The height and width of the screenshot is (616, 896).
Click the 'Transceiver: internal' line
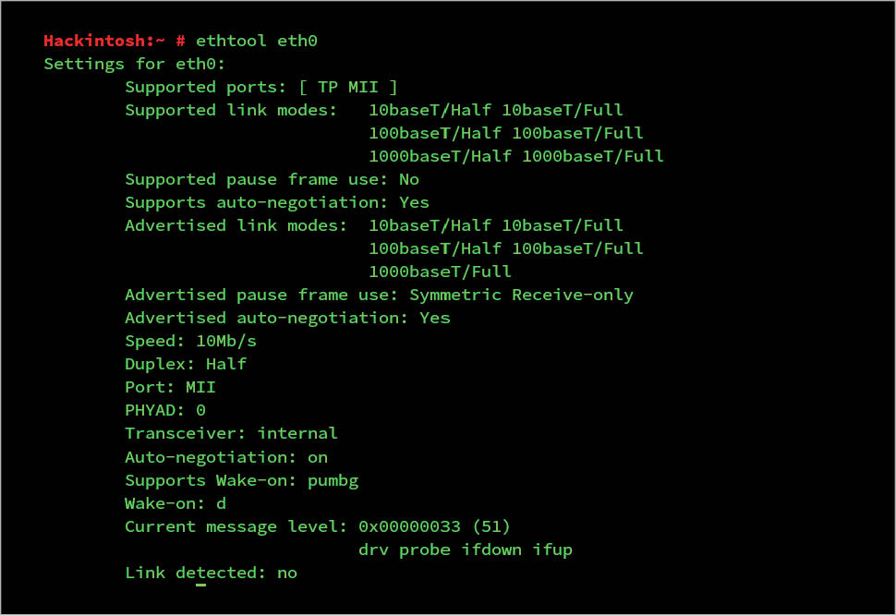pyautogui.click(x=231, y=433)
